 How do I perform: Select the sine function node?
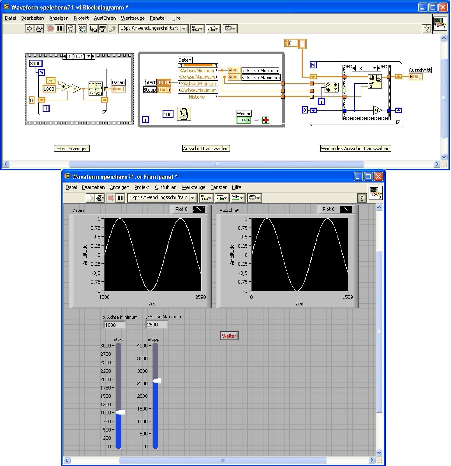coord(95,89)
